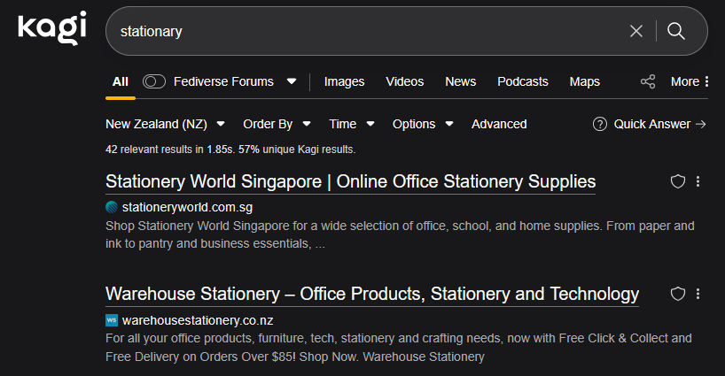
Task: Open the Options dropdown
Action: [423, 124]
